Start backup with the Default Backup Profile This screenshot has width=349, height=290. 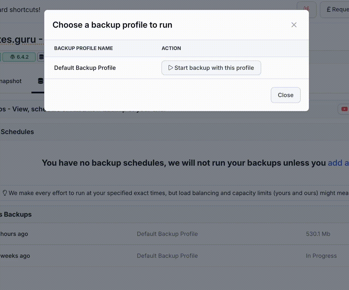pyautogui.click(x=211, y=68)
